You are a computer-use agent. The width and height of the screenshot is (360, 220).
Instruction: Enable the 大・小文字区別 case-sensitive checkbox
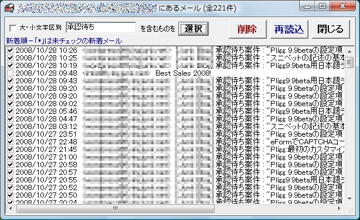(13, 28)
